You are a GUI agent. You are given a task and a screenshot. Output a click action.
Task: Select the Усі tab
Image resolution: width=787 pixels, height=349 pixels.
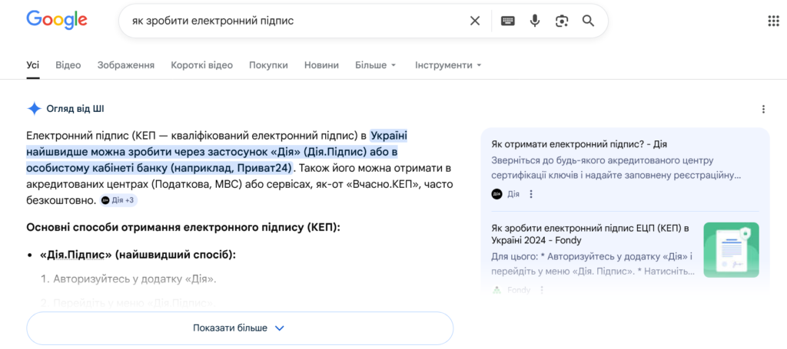coord(33,65)
